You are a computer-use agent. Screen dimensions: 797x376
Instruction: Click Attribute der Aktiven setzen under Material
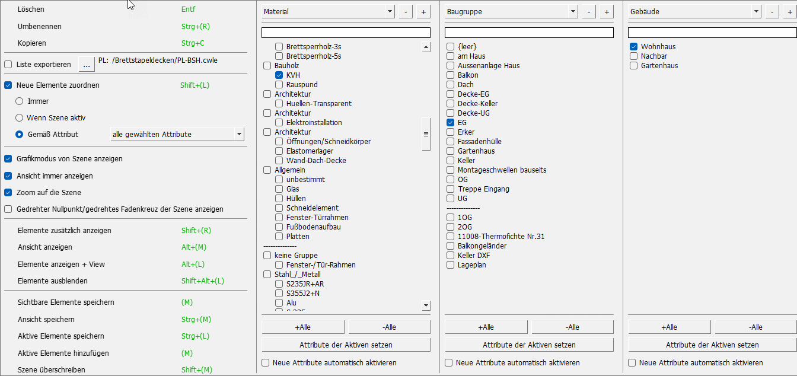click(x=346, y=345)
